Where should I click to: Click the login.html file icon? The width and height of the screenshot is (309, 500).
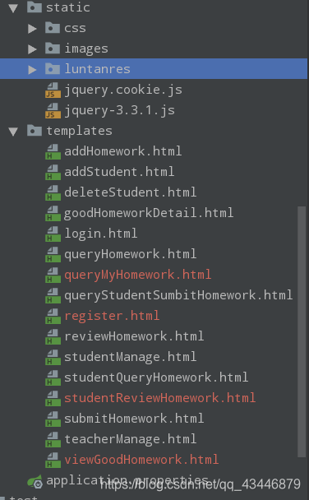53,234
